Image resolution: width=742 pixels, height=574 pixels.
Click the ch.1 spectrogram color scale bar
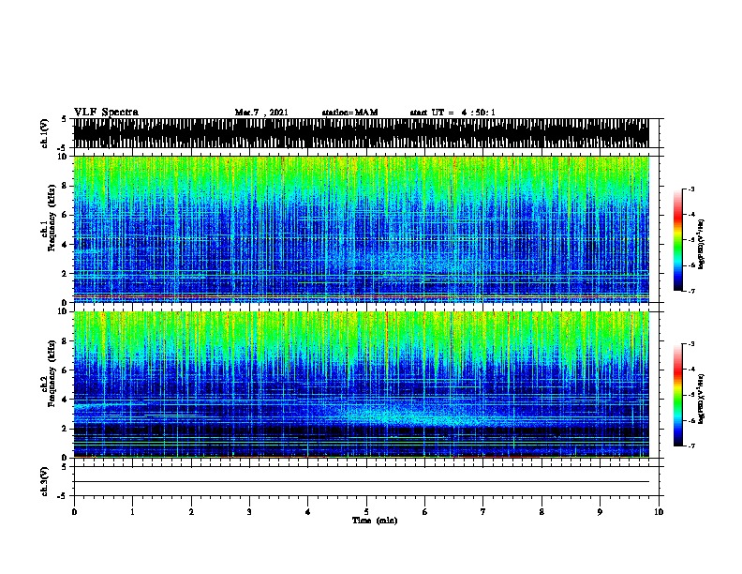(x=678, y=240)
